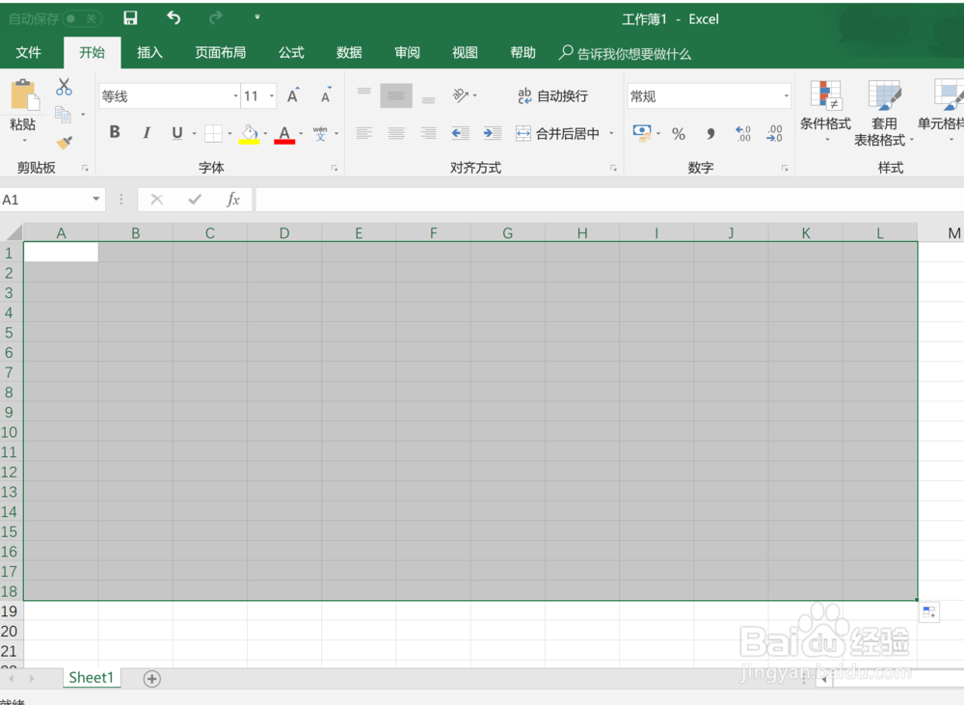Toggle Bold formatting

coord(115,132)
